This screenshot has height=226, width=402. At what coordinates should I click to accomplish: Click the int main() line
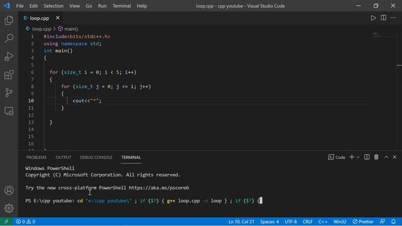[58, 51]
